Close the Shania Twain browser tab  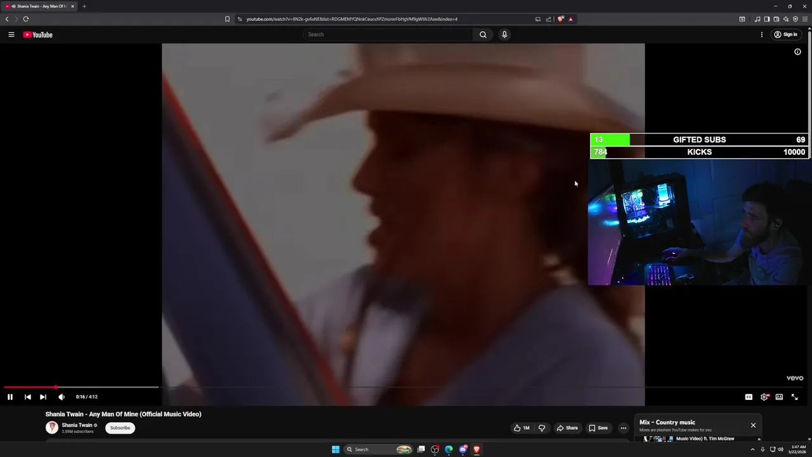point(72,6)
